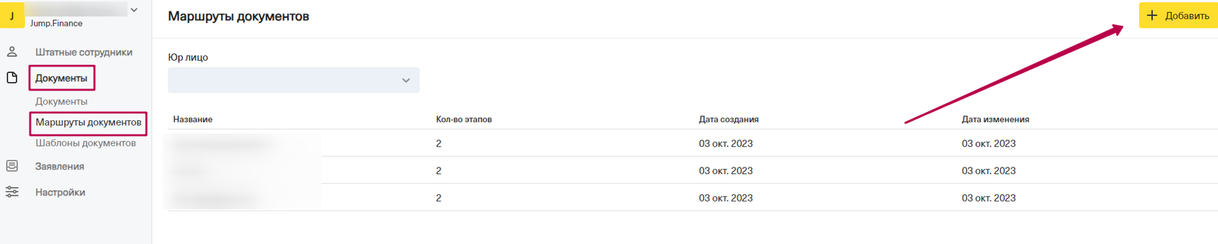Go to Настройки section
Image resolution: width=1218 pixels, height=244 pixels.
coord(60,192)
